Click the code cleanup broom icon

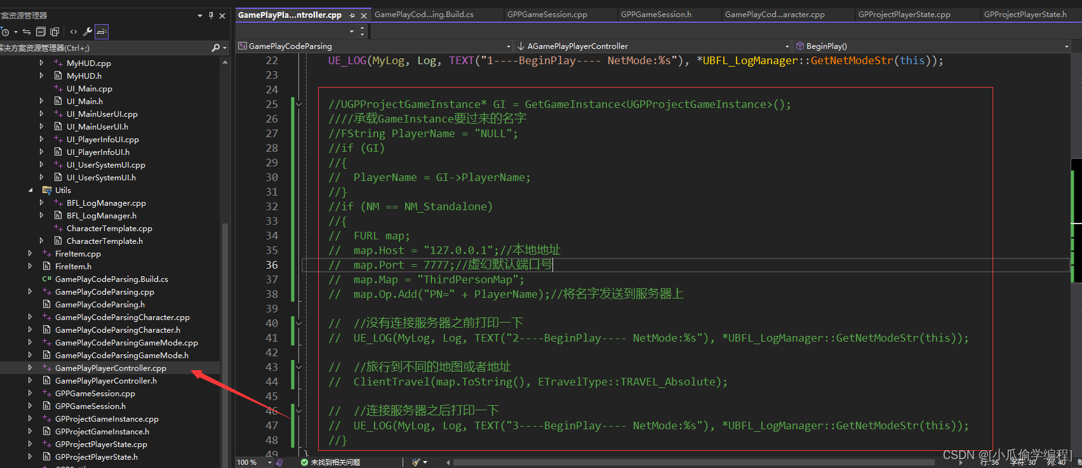tap(416, 462)
